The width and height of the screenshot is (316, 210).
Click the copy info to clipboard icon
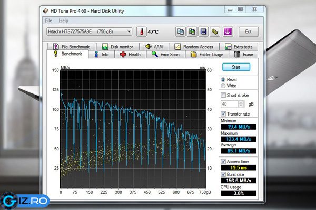180,31
